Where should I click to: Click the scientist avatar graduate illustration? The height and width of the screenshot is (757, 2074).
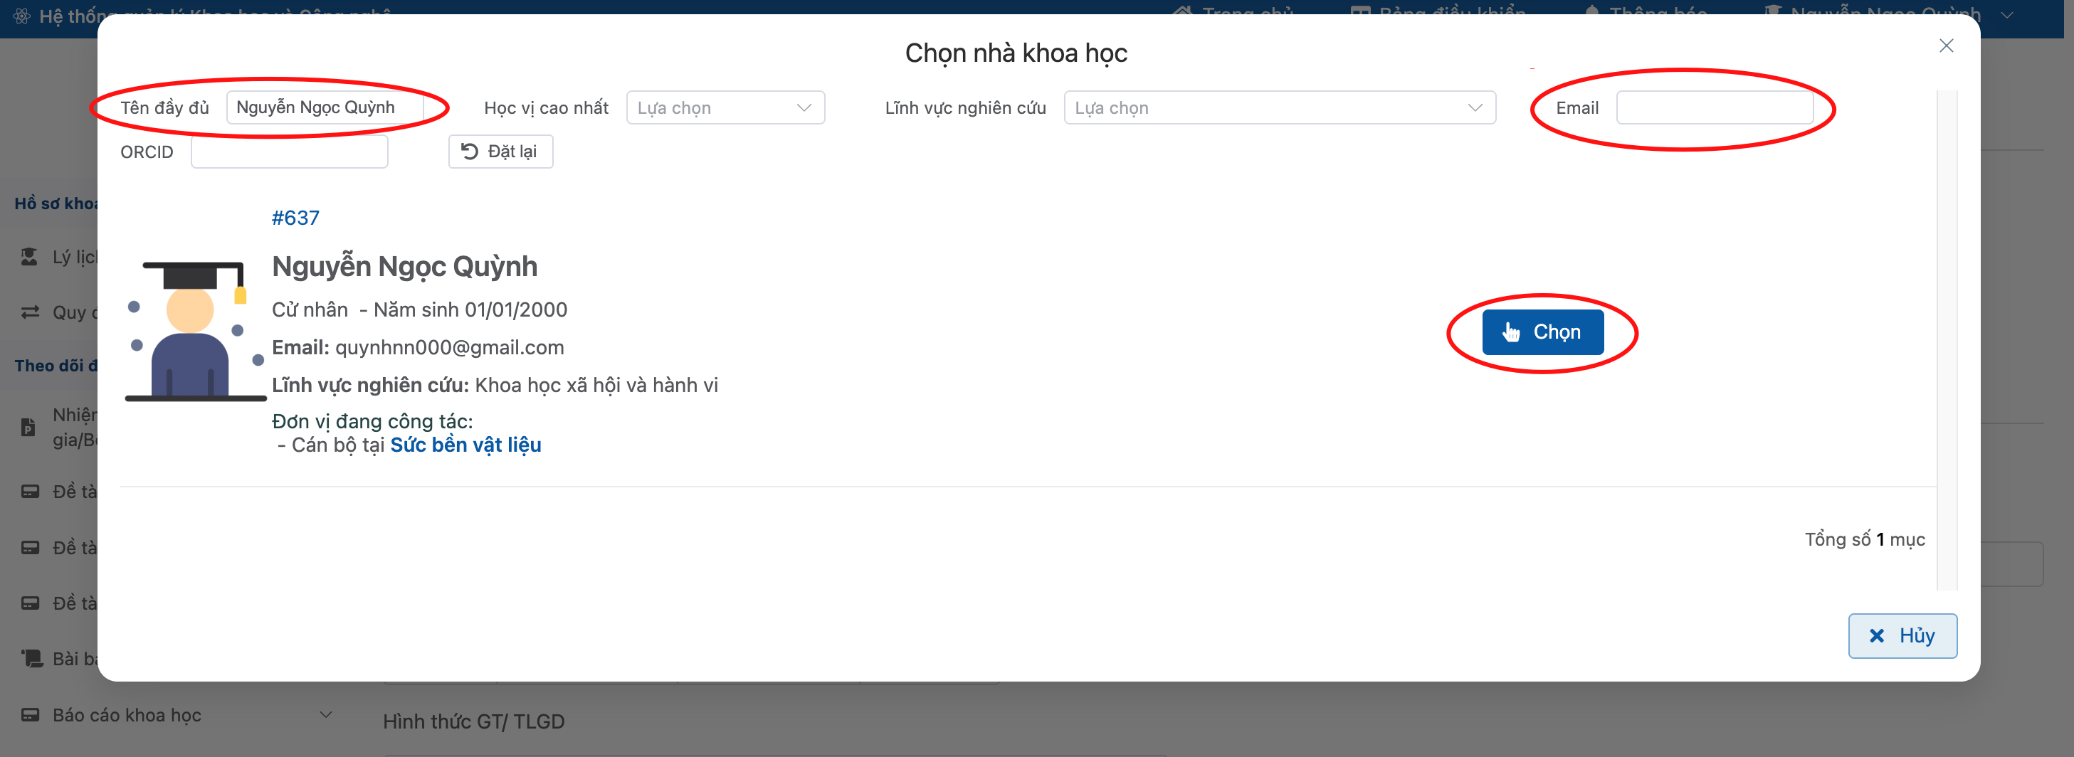point(195,331)
